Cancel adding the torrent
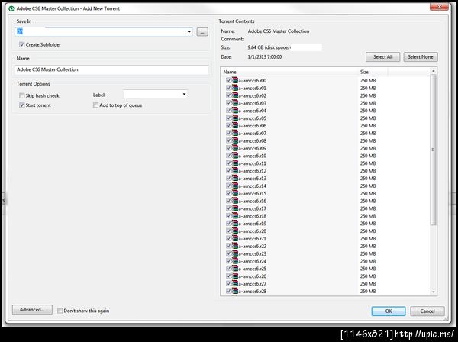 pyautogui.click(x=427, y=311)
